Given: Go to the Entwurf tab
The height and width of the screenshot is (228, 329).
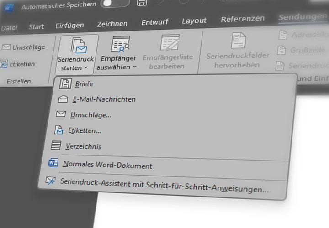Looking at the screenshot, I should point(154,22).
